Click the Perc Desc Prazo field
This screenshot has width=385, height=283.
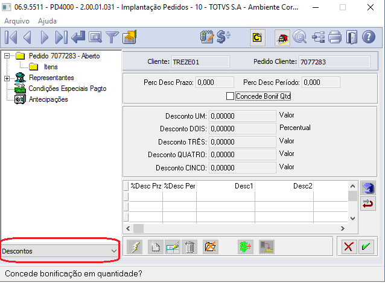click(x=215, y=82)
